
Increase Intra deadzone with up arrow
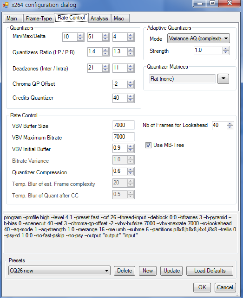point(131,66)
